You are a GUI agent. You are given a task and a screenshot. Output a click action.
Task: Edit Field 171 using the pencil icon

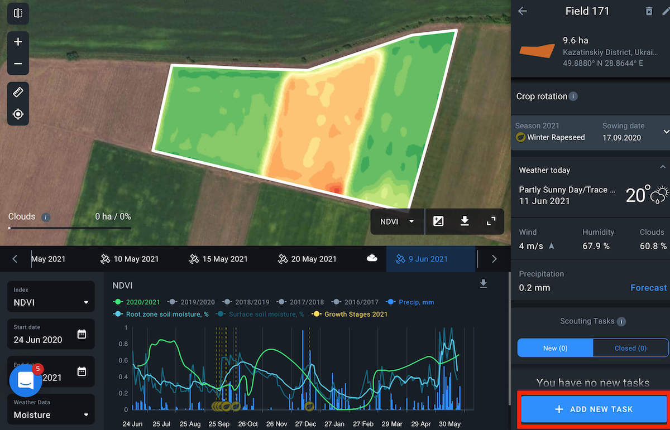click(x=666, y=11)
